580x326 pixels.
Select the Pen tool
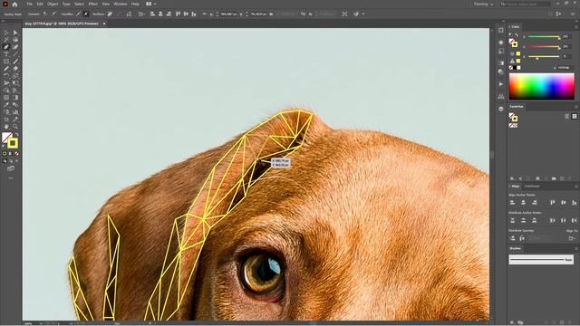coord(6,47)
